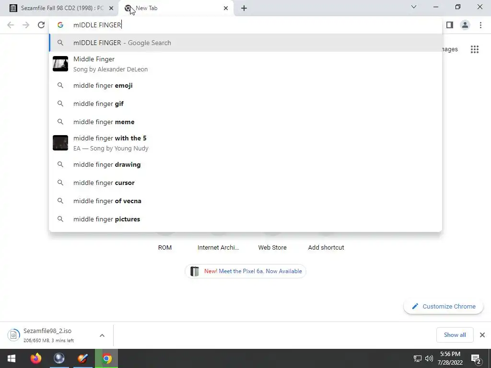Click the Images link at top right
This screenshot has height=368, width=491.
point(450,49)
